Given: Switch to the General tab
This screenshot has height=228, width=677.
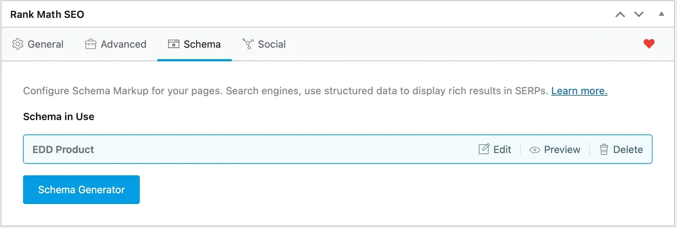Looking at the screenshot, I should click(45, 44).
